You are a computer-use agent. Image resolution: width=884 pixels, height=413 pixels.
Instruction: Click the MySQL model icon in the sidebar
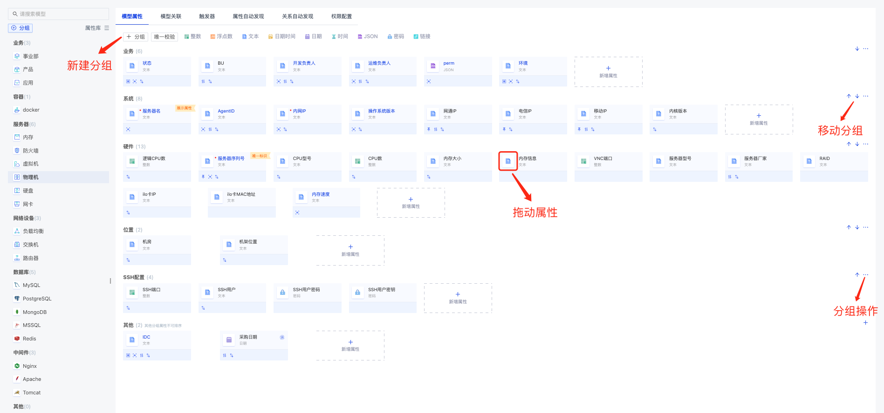[17, 285]
